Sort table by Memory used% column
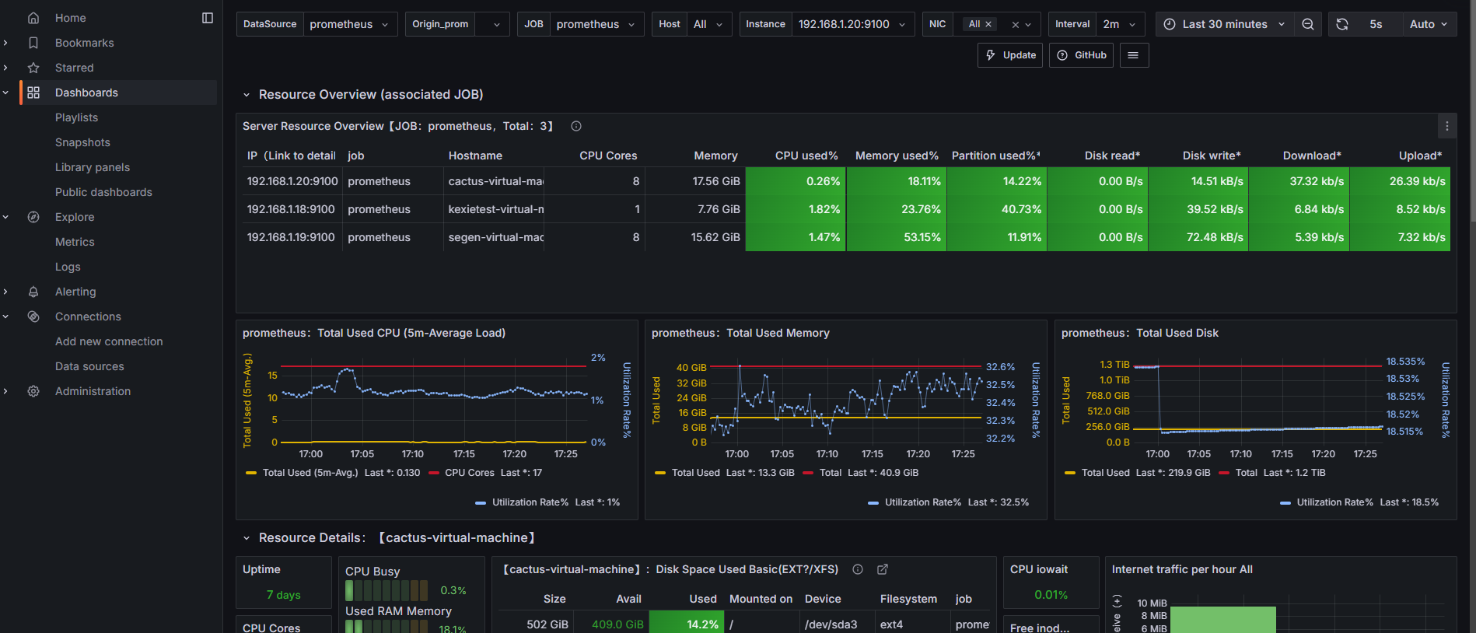This screenshot has width=1476, height=633. 897,156
